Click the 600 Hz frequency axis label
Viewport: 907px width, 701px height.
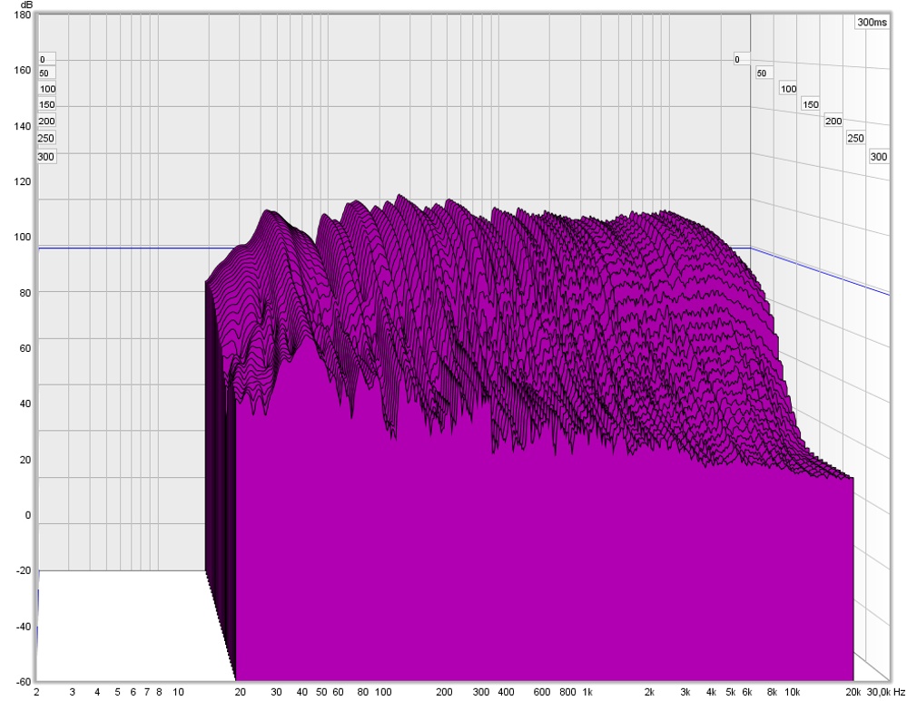pyautogui.click(x=541, y=692)
